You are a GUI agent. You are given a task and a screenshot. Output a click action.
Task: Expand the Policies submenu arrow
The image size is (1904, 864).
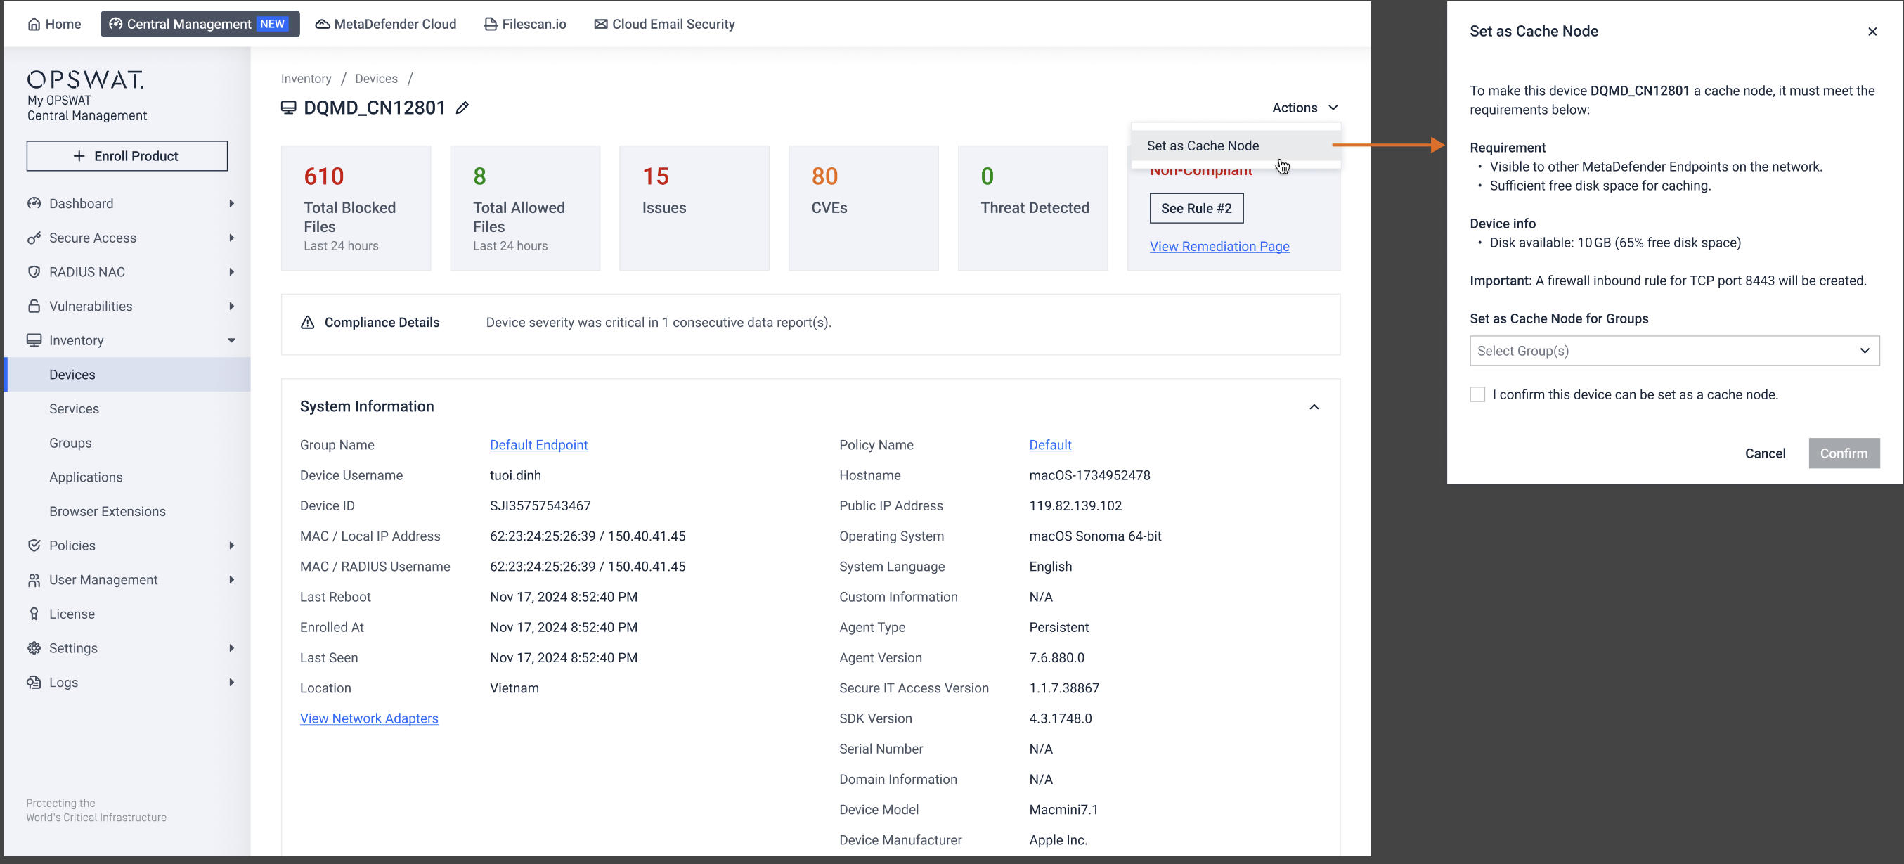tap(231, 545)
